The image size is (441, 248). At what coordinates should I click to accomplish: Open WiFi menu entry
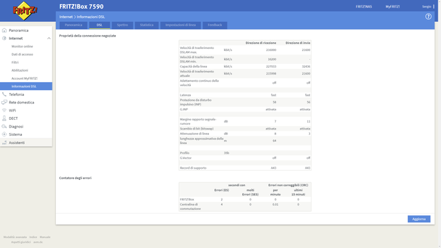pyautogui.click(x=12, y=110)
